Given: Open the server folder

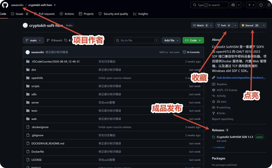Looking at the screenshot, I should point(35,102).
